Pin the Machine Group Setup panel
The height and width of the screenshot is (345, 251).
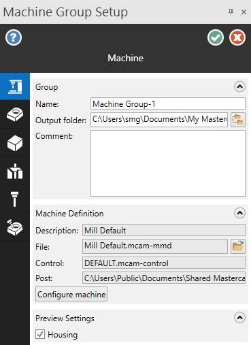pyautogui.click(x=231, y=12)
